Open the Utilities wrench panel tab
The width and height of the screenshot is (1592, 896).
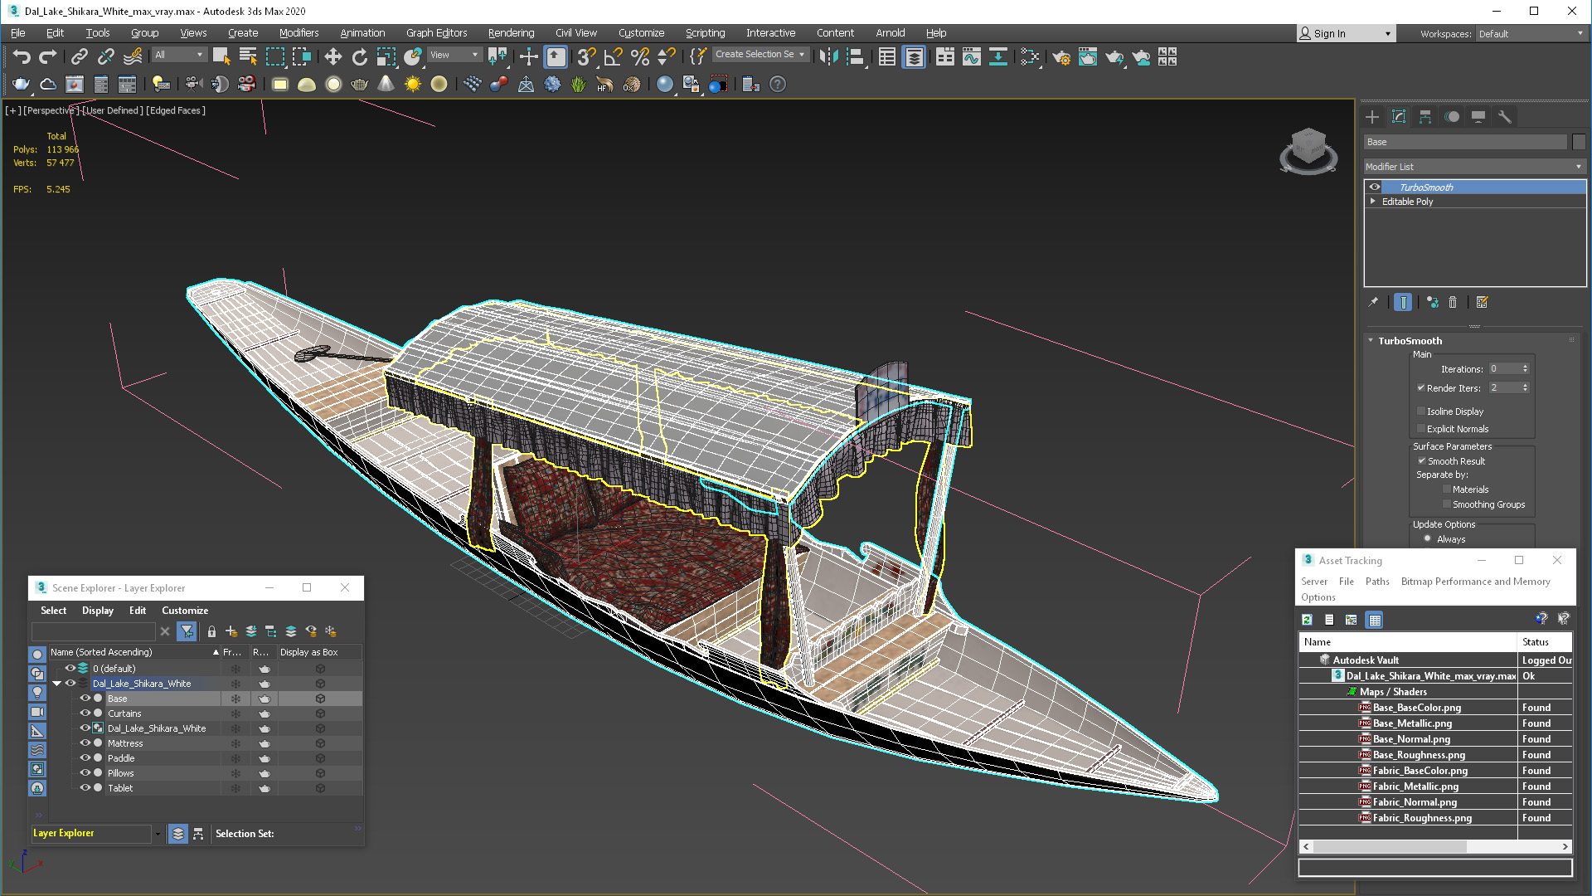1505,117
